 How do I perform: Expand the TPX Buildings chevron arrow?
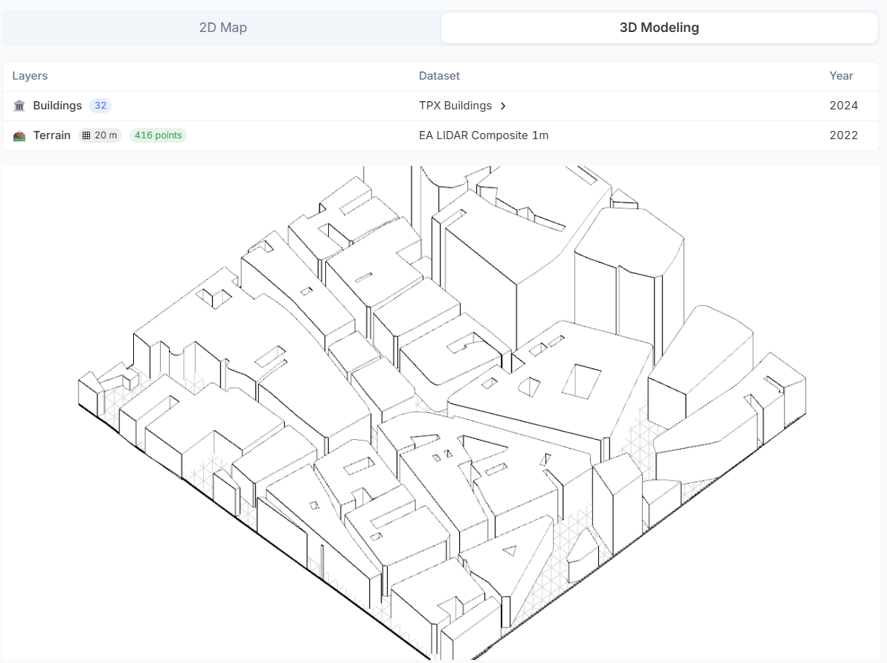(503, 106)
